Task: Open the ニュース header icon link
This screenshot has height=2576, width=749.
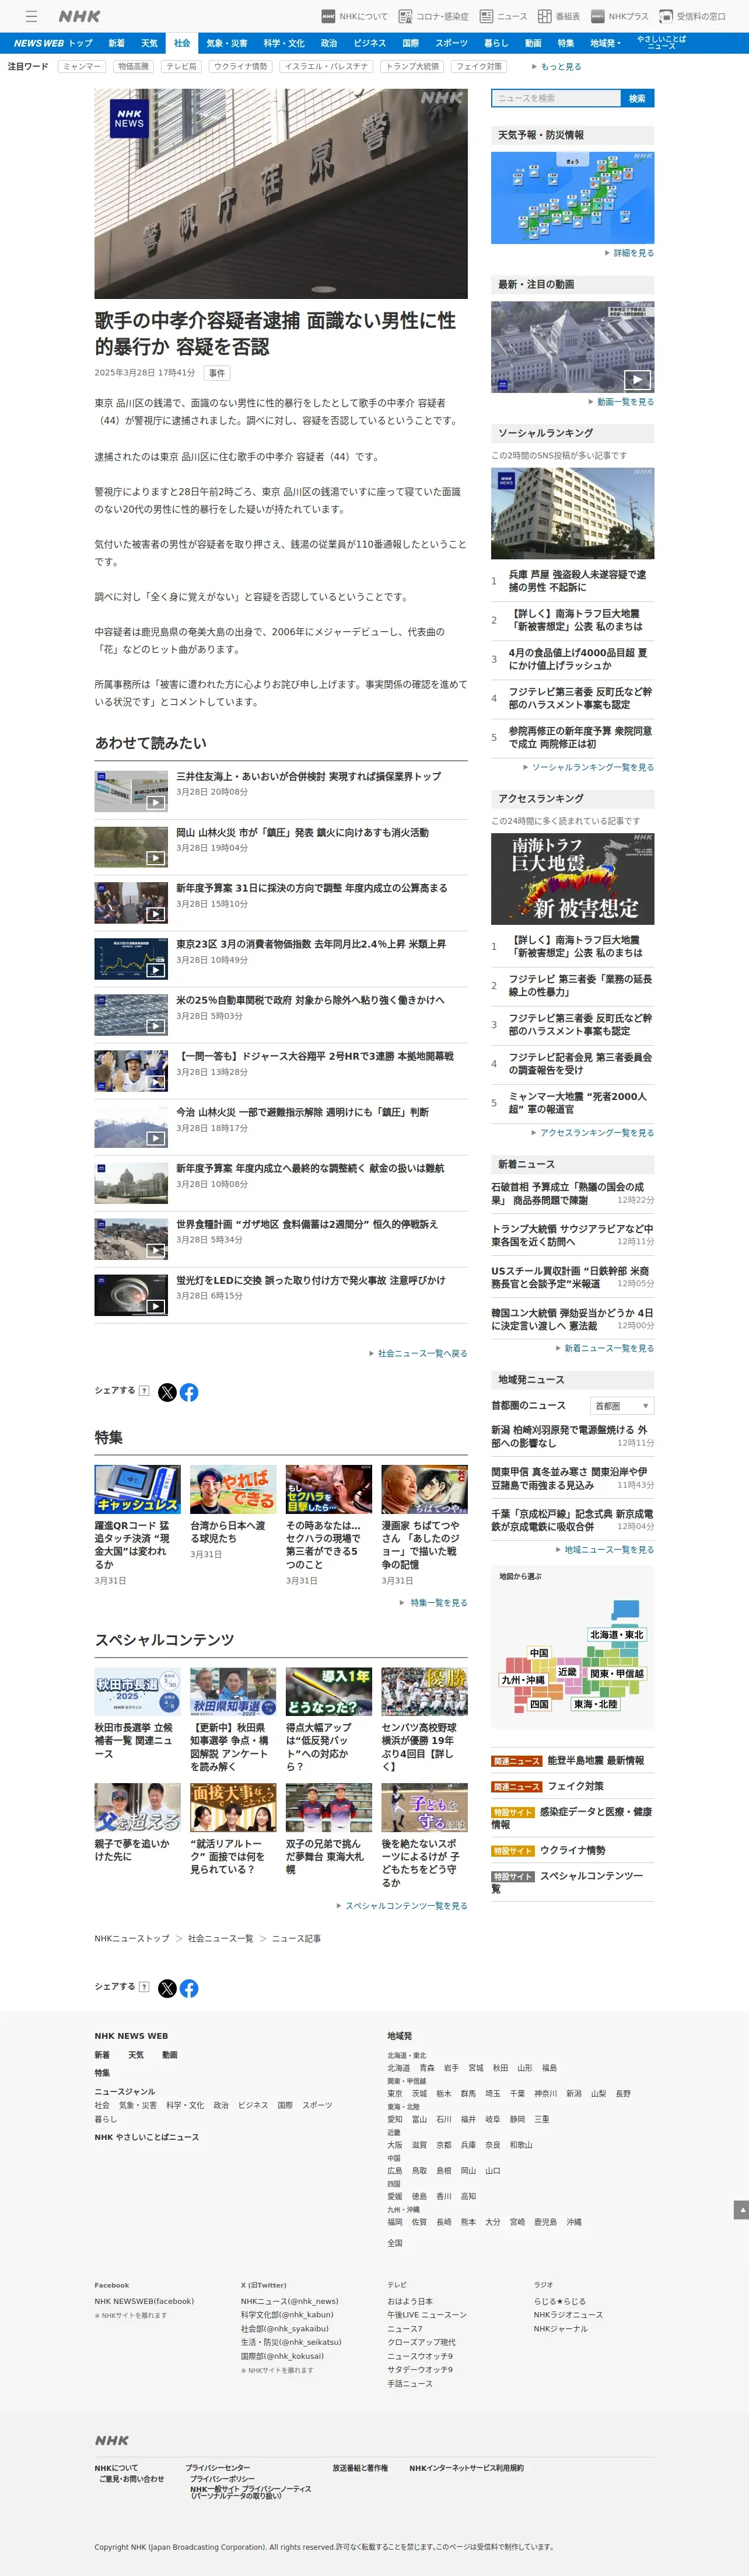Action: (503, 16)
